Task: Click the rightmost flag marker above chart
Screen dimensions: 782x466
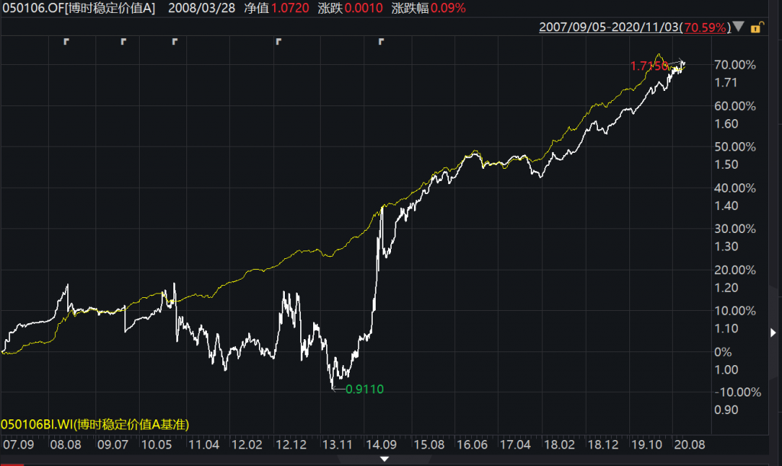Action: 381,41
